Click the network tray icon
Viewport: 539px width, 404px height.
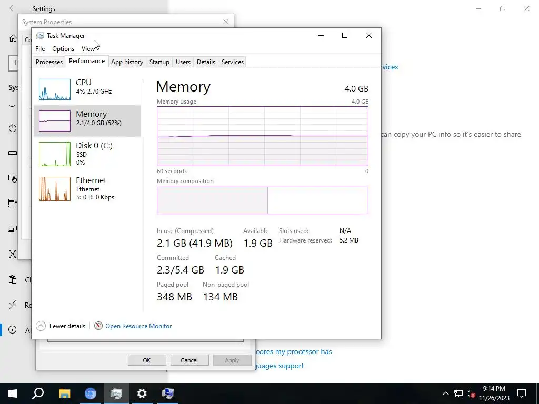pyautogui.click(x=458, y=393)
